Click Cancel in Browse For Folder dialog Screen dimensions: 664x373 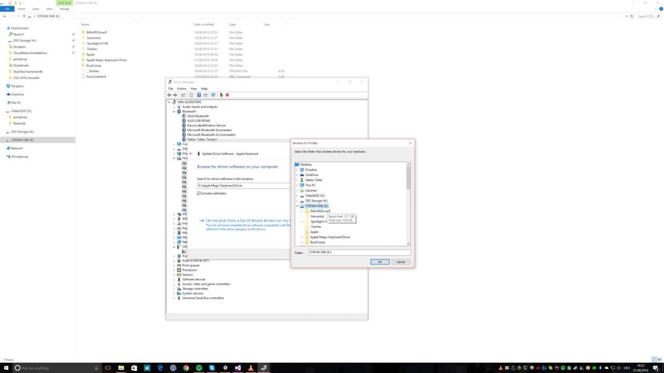(400, 262)
